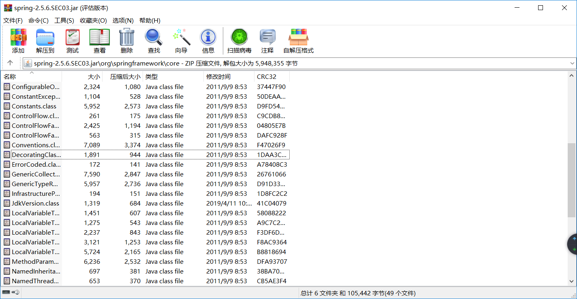The image size is (577, 299).
Task: Sort by Type (类型) column header
Action: [173, 76]
